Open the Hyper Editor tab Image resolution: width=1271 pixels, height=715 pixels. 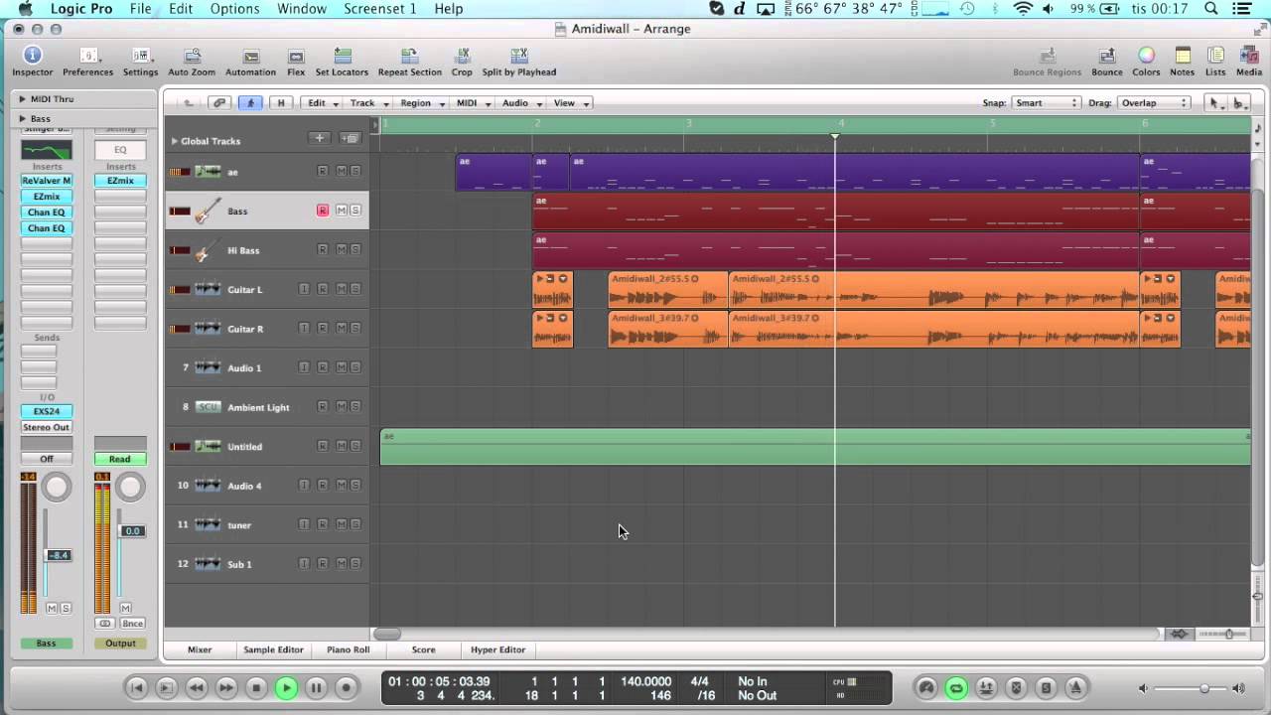pos(497,649)
